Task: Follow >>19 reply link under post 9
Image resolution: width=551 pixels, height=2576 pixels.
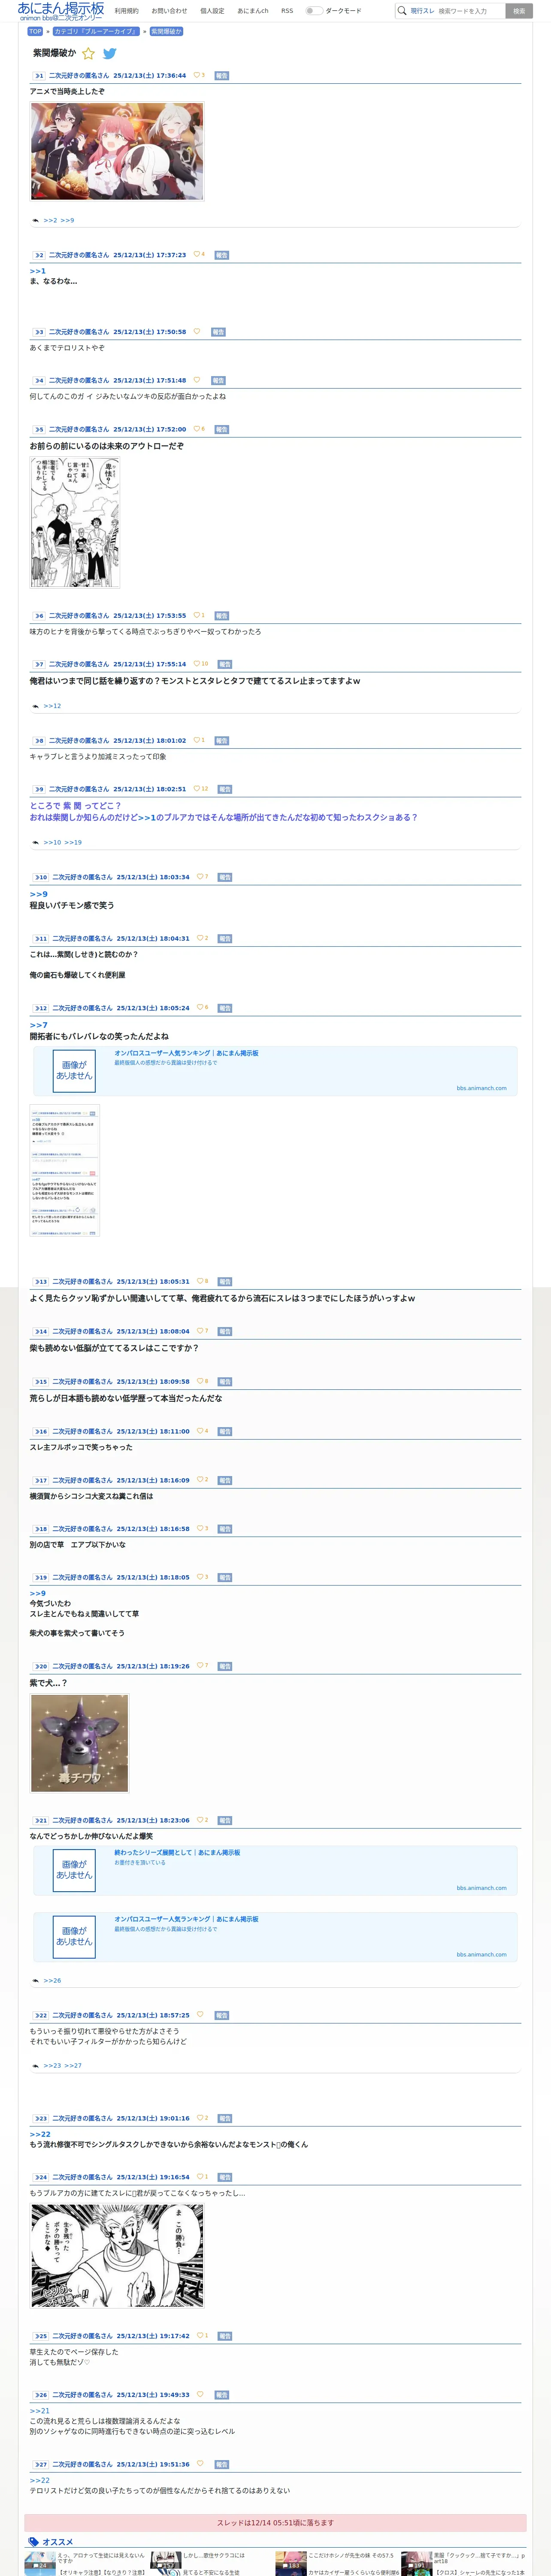Action: [x=73, y=843]
